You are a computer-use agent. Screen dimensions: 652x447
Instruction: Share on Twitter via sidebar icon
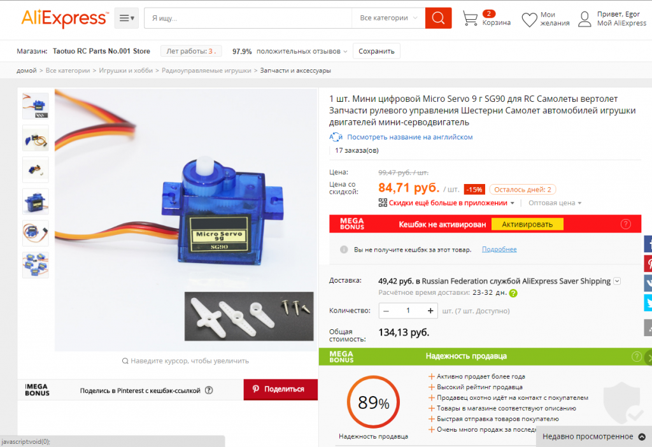648,302
